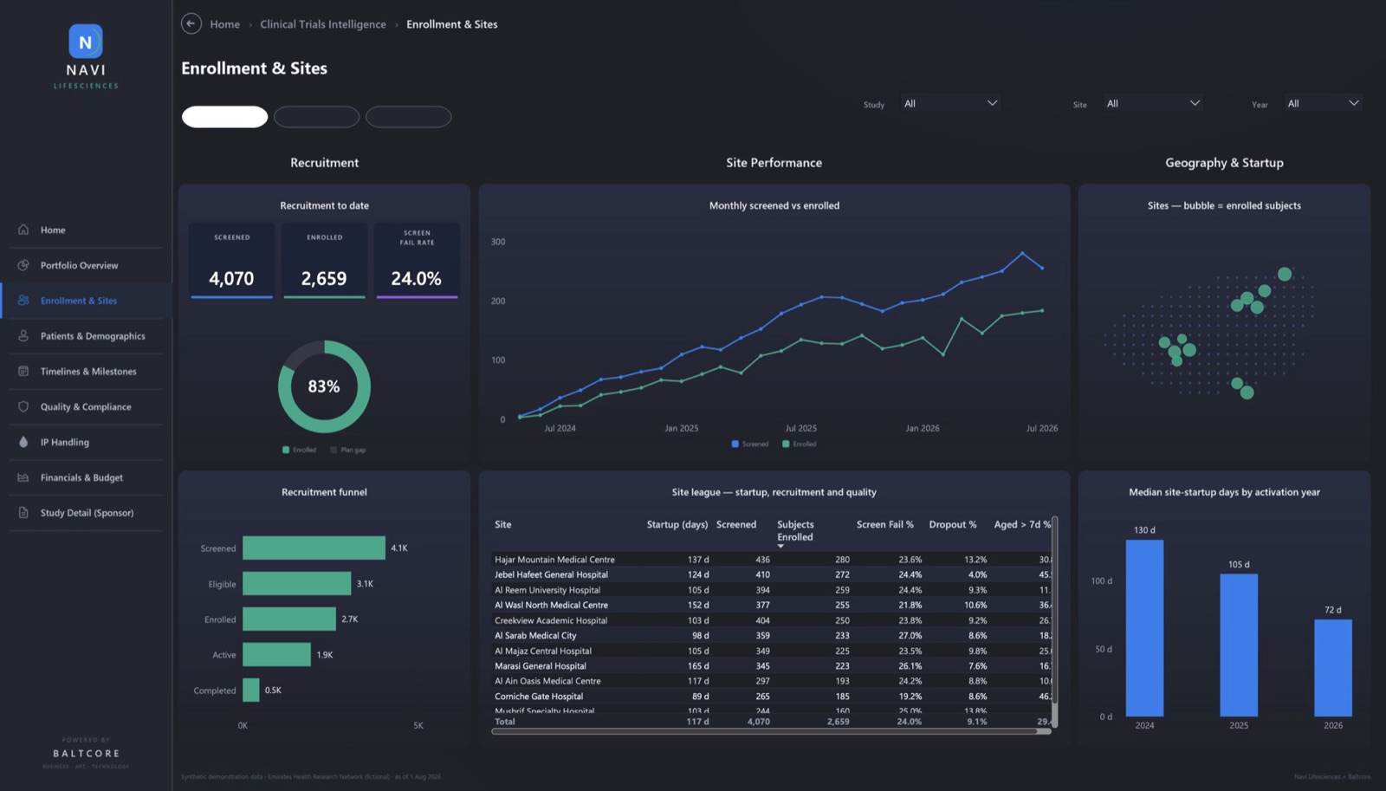The width and height of the screenshot is (1386, 791).
Task: Open Clinical Trials Intelligence breadcrumb link
Action: (x=323, y=24)
